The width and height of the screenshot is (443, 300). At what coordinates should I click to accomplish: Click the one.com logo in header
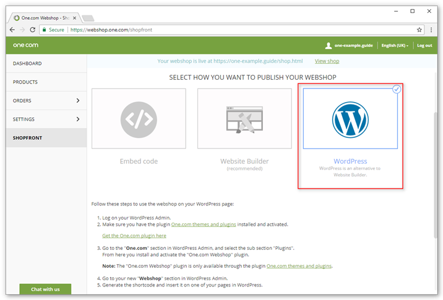pyautogui.click(x=25, y=45)
